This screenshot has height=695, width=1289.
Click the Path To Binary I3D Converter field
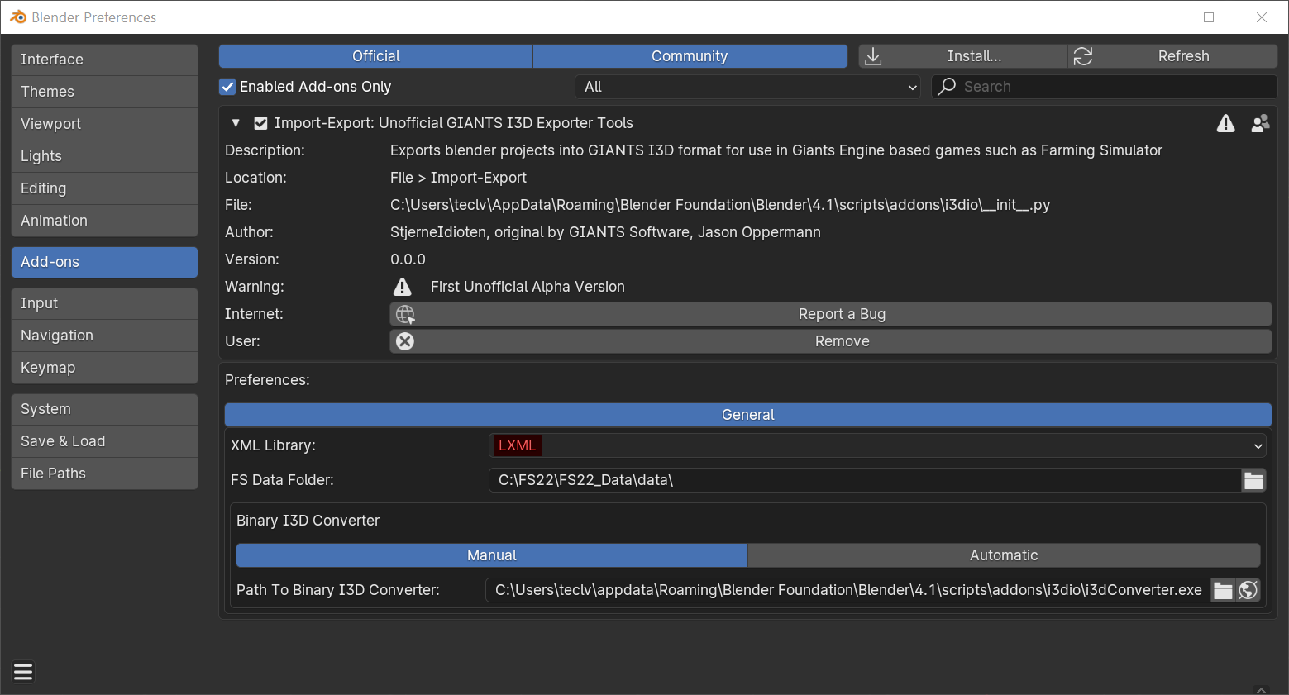848,590
